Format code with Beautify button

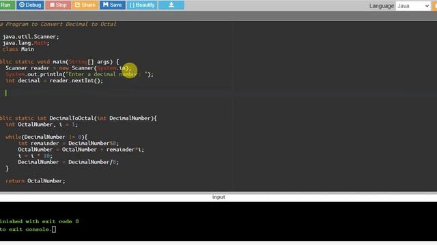[x=142, y=5]
